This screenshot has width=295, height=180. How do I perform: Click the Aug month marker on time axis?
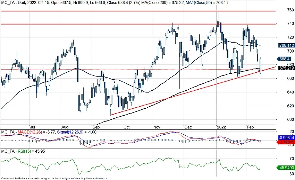coord(65,127)
